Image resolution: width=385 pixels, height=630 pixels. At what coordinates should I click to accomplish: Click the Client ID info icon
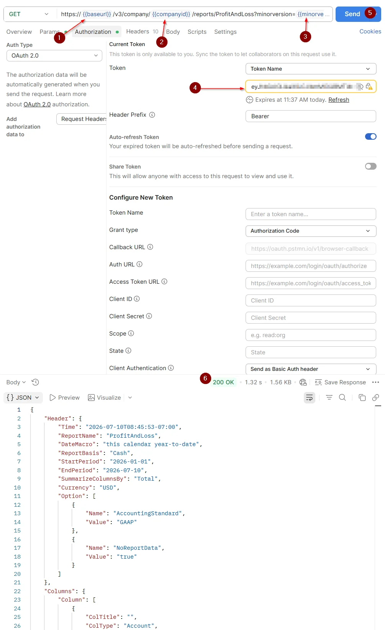click(x=137, y=299)
